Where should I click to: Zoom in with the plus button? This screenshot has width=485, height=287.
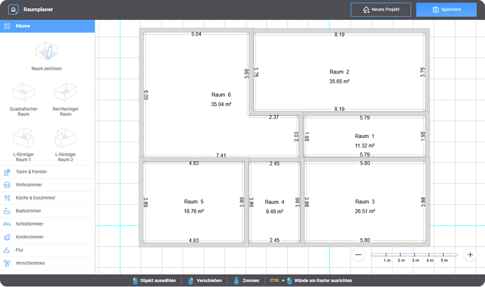coord(470,254)
